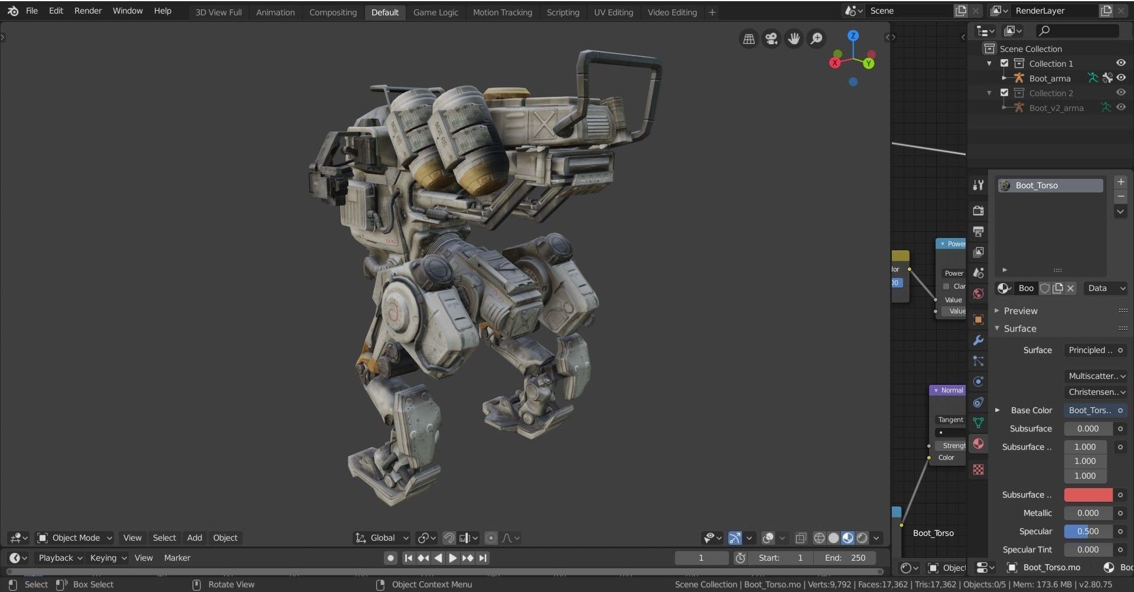Toggle use preview range clock icon
This screenshot has width=1134, height=592.
click(740, 558)
